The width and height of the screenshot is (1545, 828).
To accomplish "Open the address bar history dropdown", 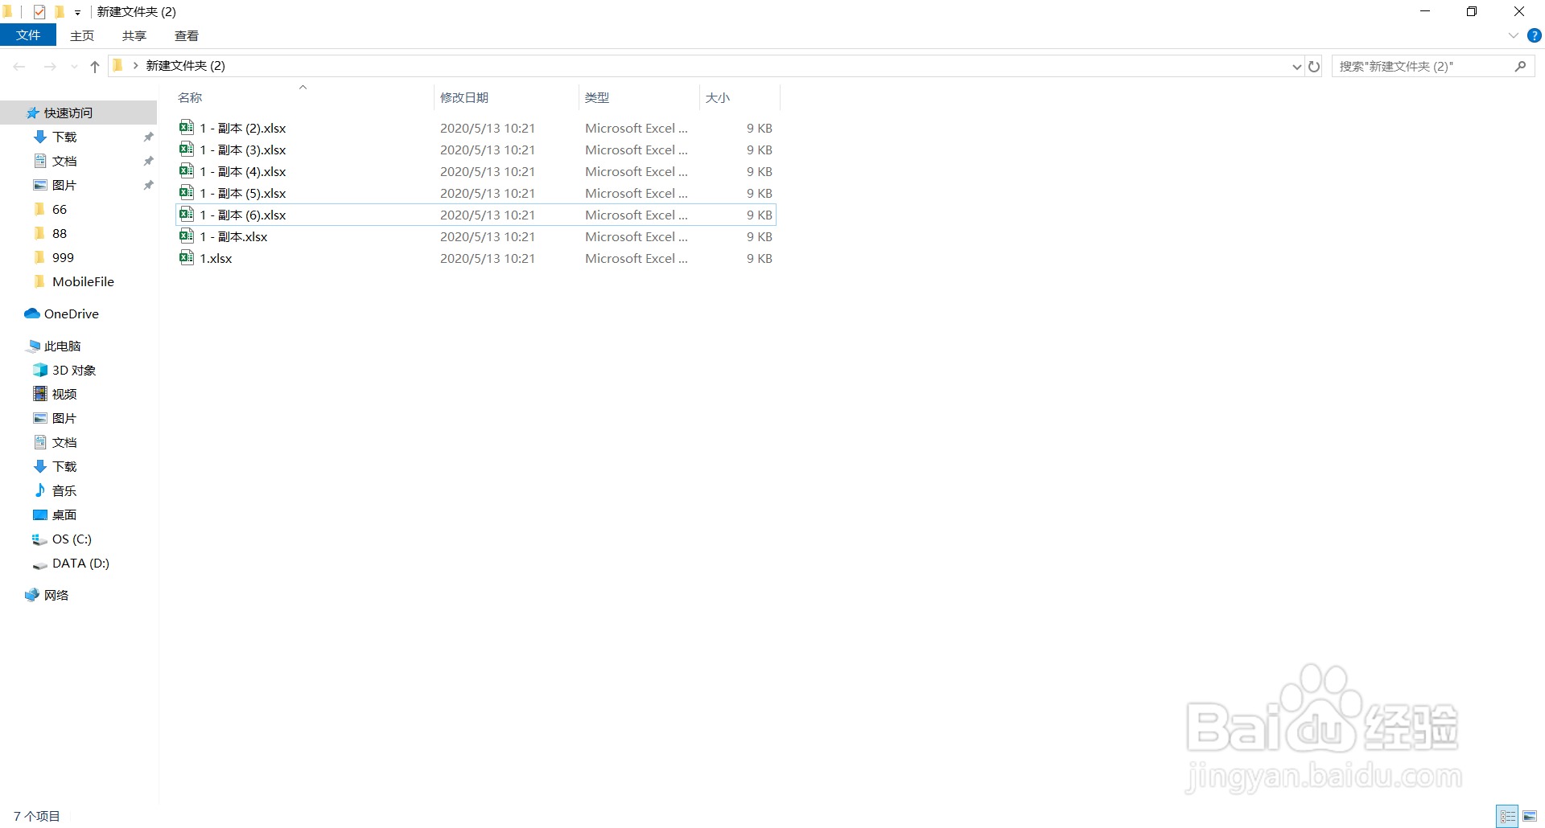I will point(1296,66).
